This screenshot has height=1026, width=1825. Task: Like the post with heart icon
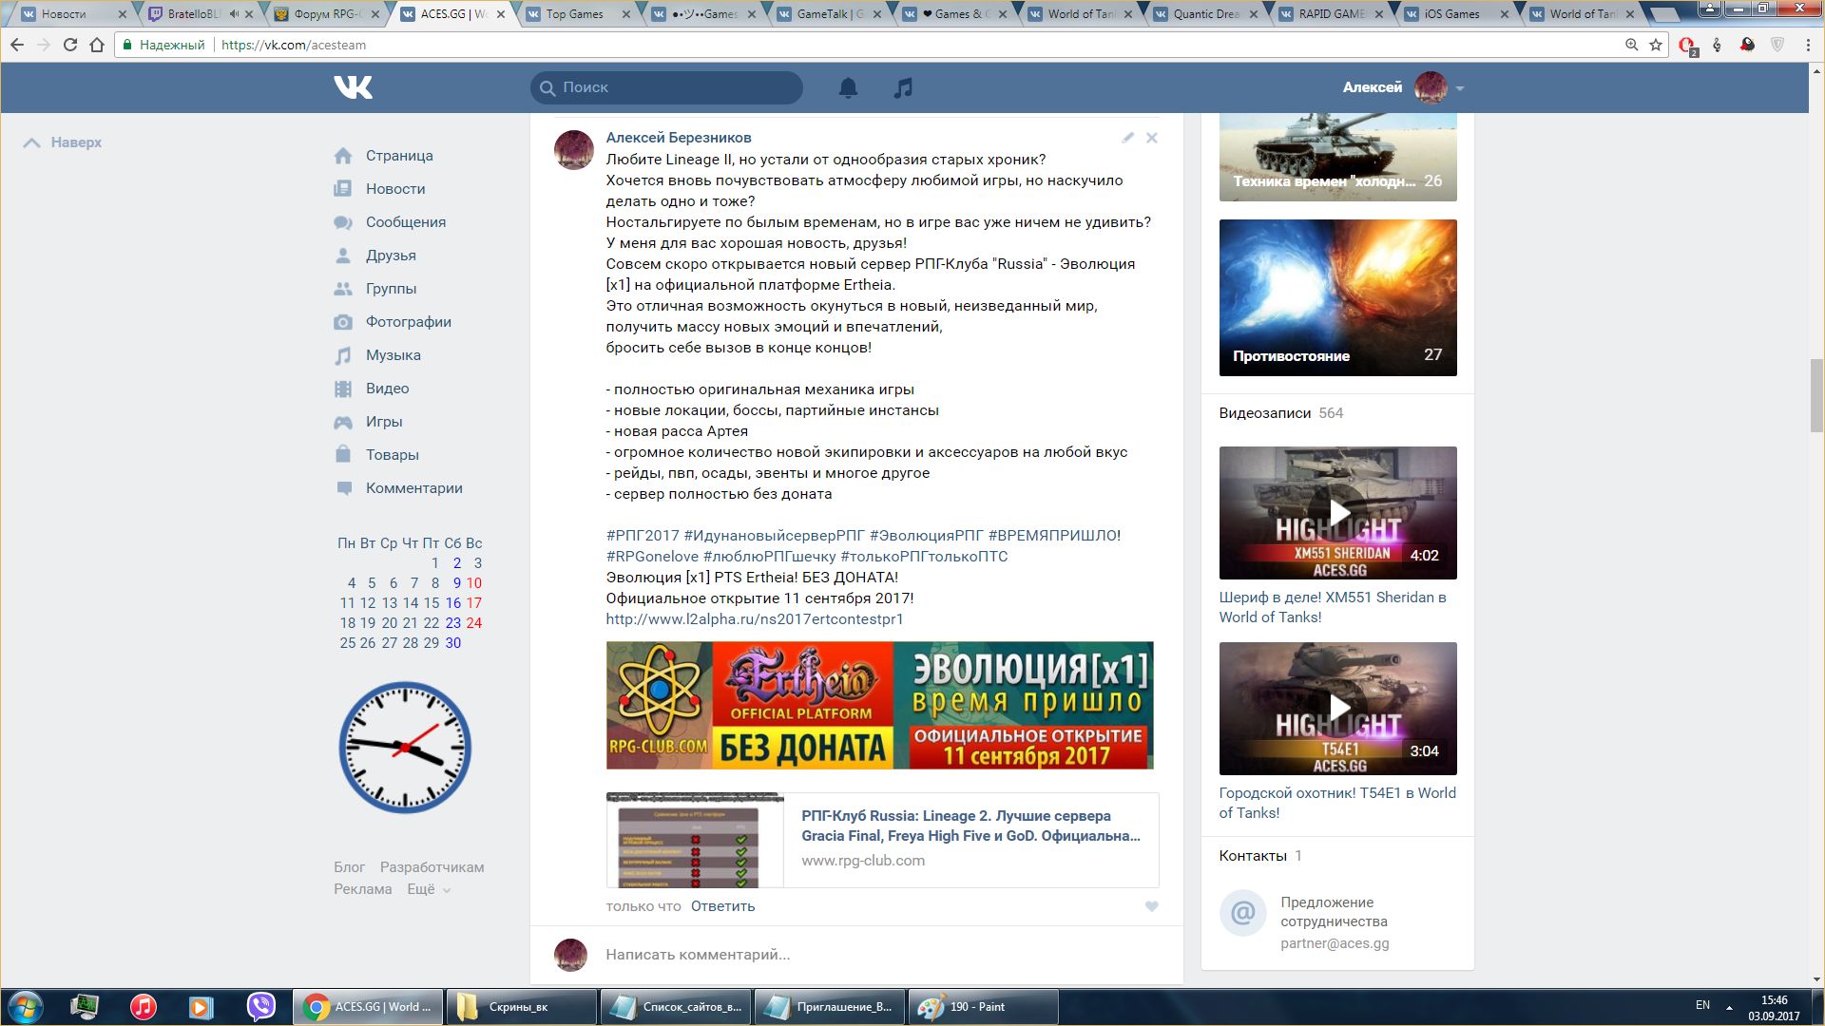(1151, 906)
